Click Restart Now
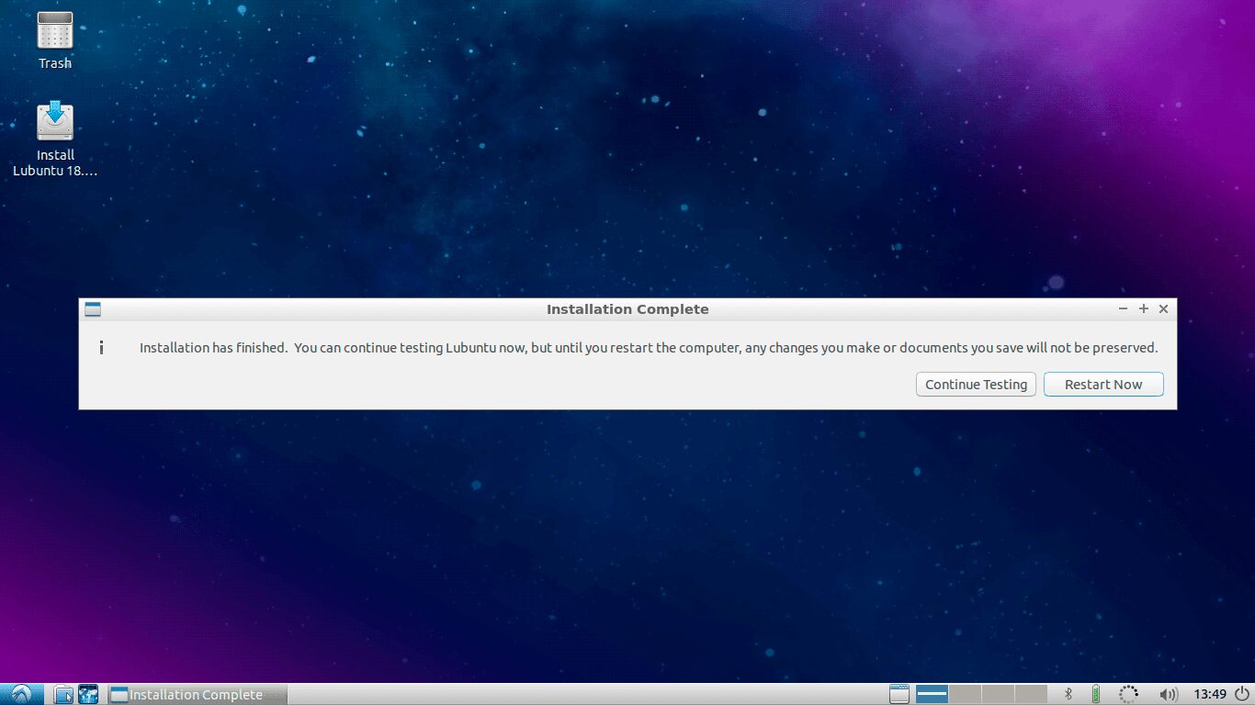Image resolution: width=1255 pixels, height=705 pixels. pos(1102,384)
